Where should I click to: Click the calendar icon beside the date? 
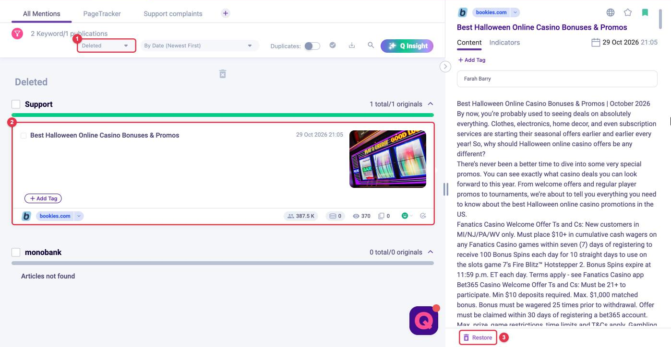(596, 42)
